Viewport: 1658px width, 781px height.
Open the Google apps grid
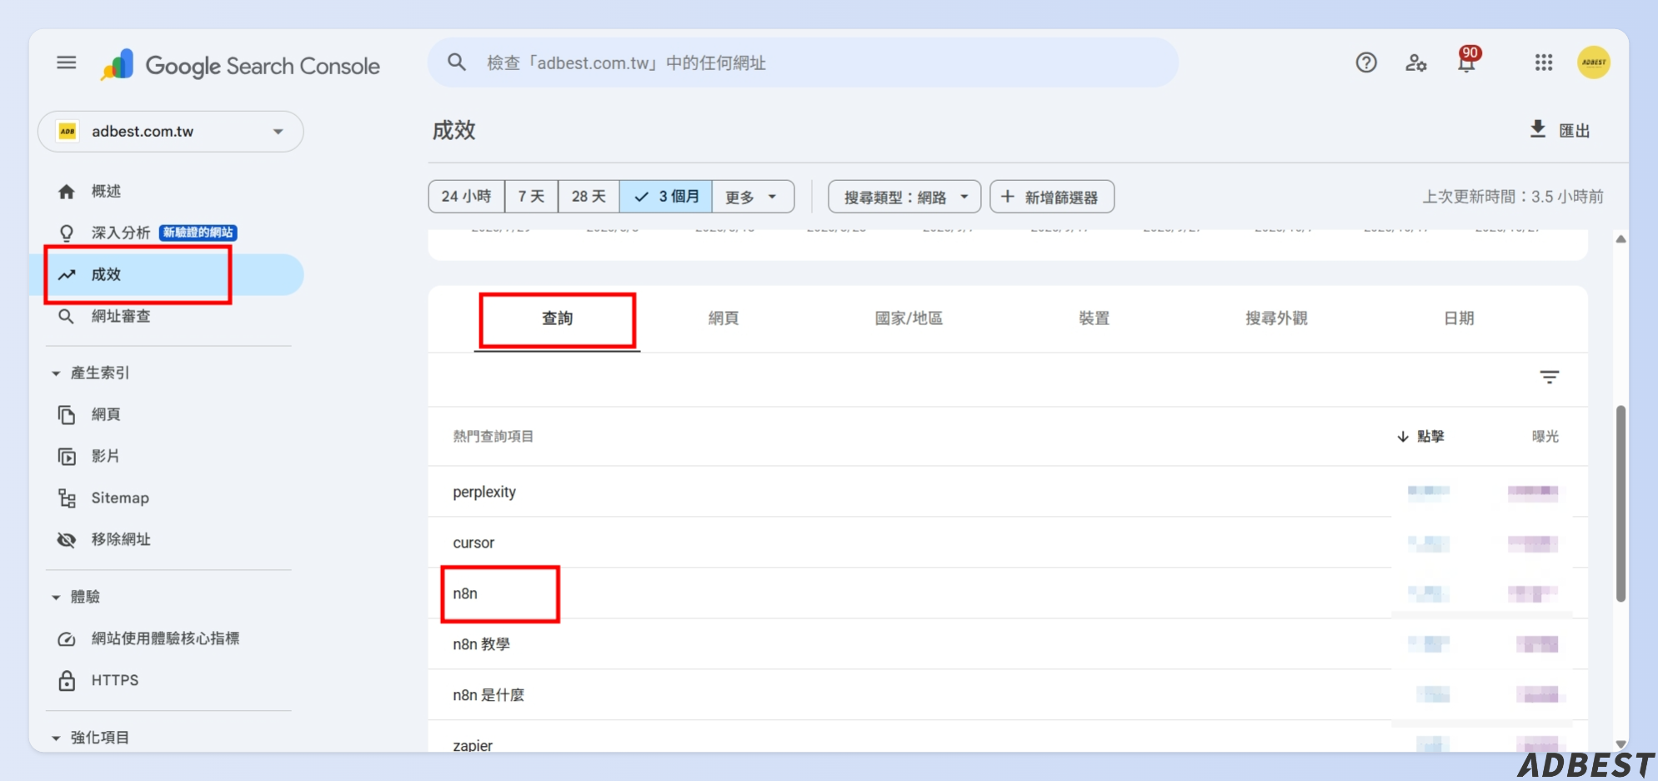coord(1543,63)
